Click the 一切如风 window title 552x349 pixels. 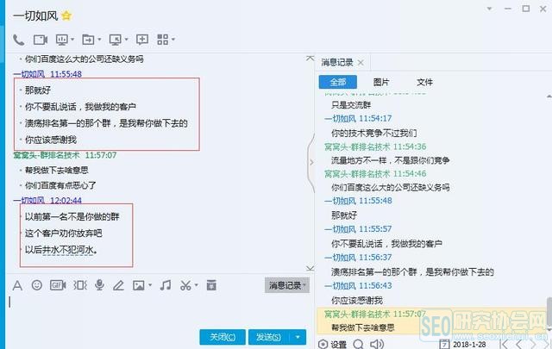35,16
